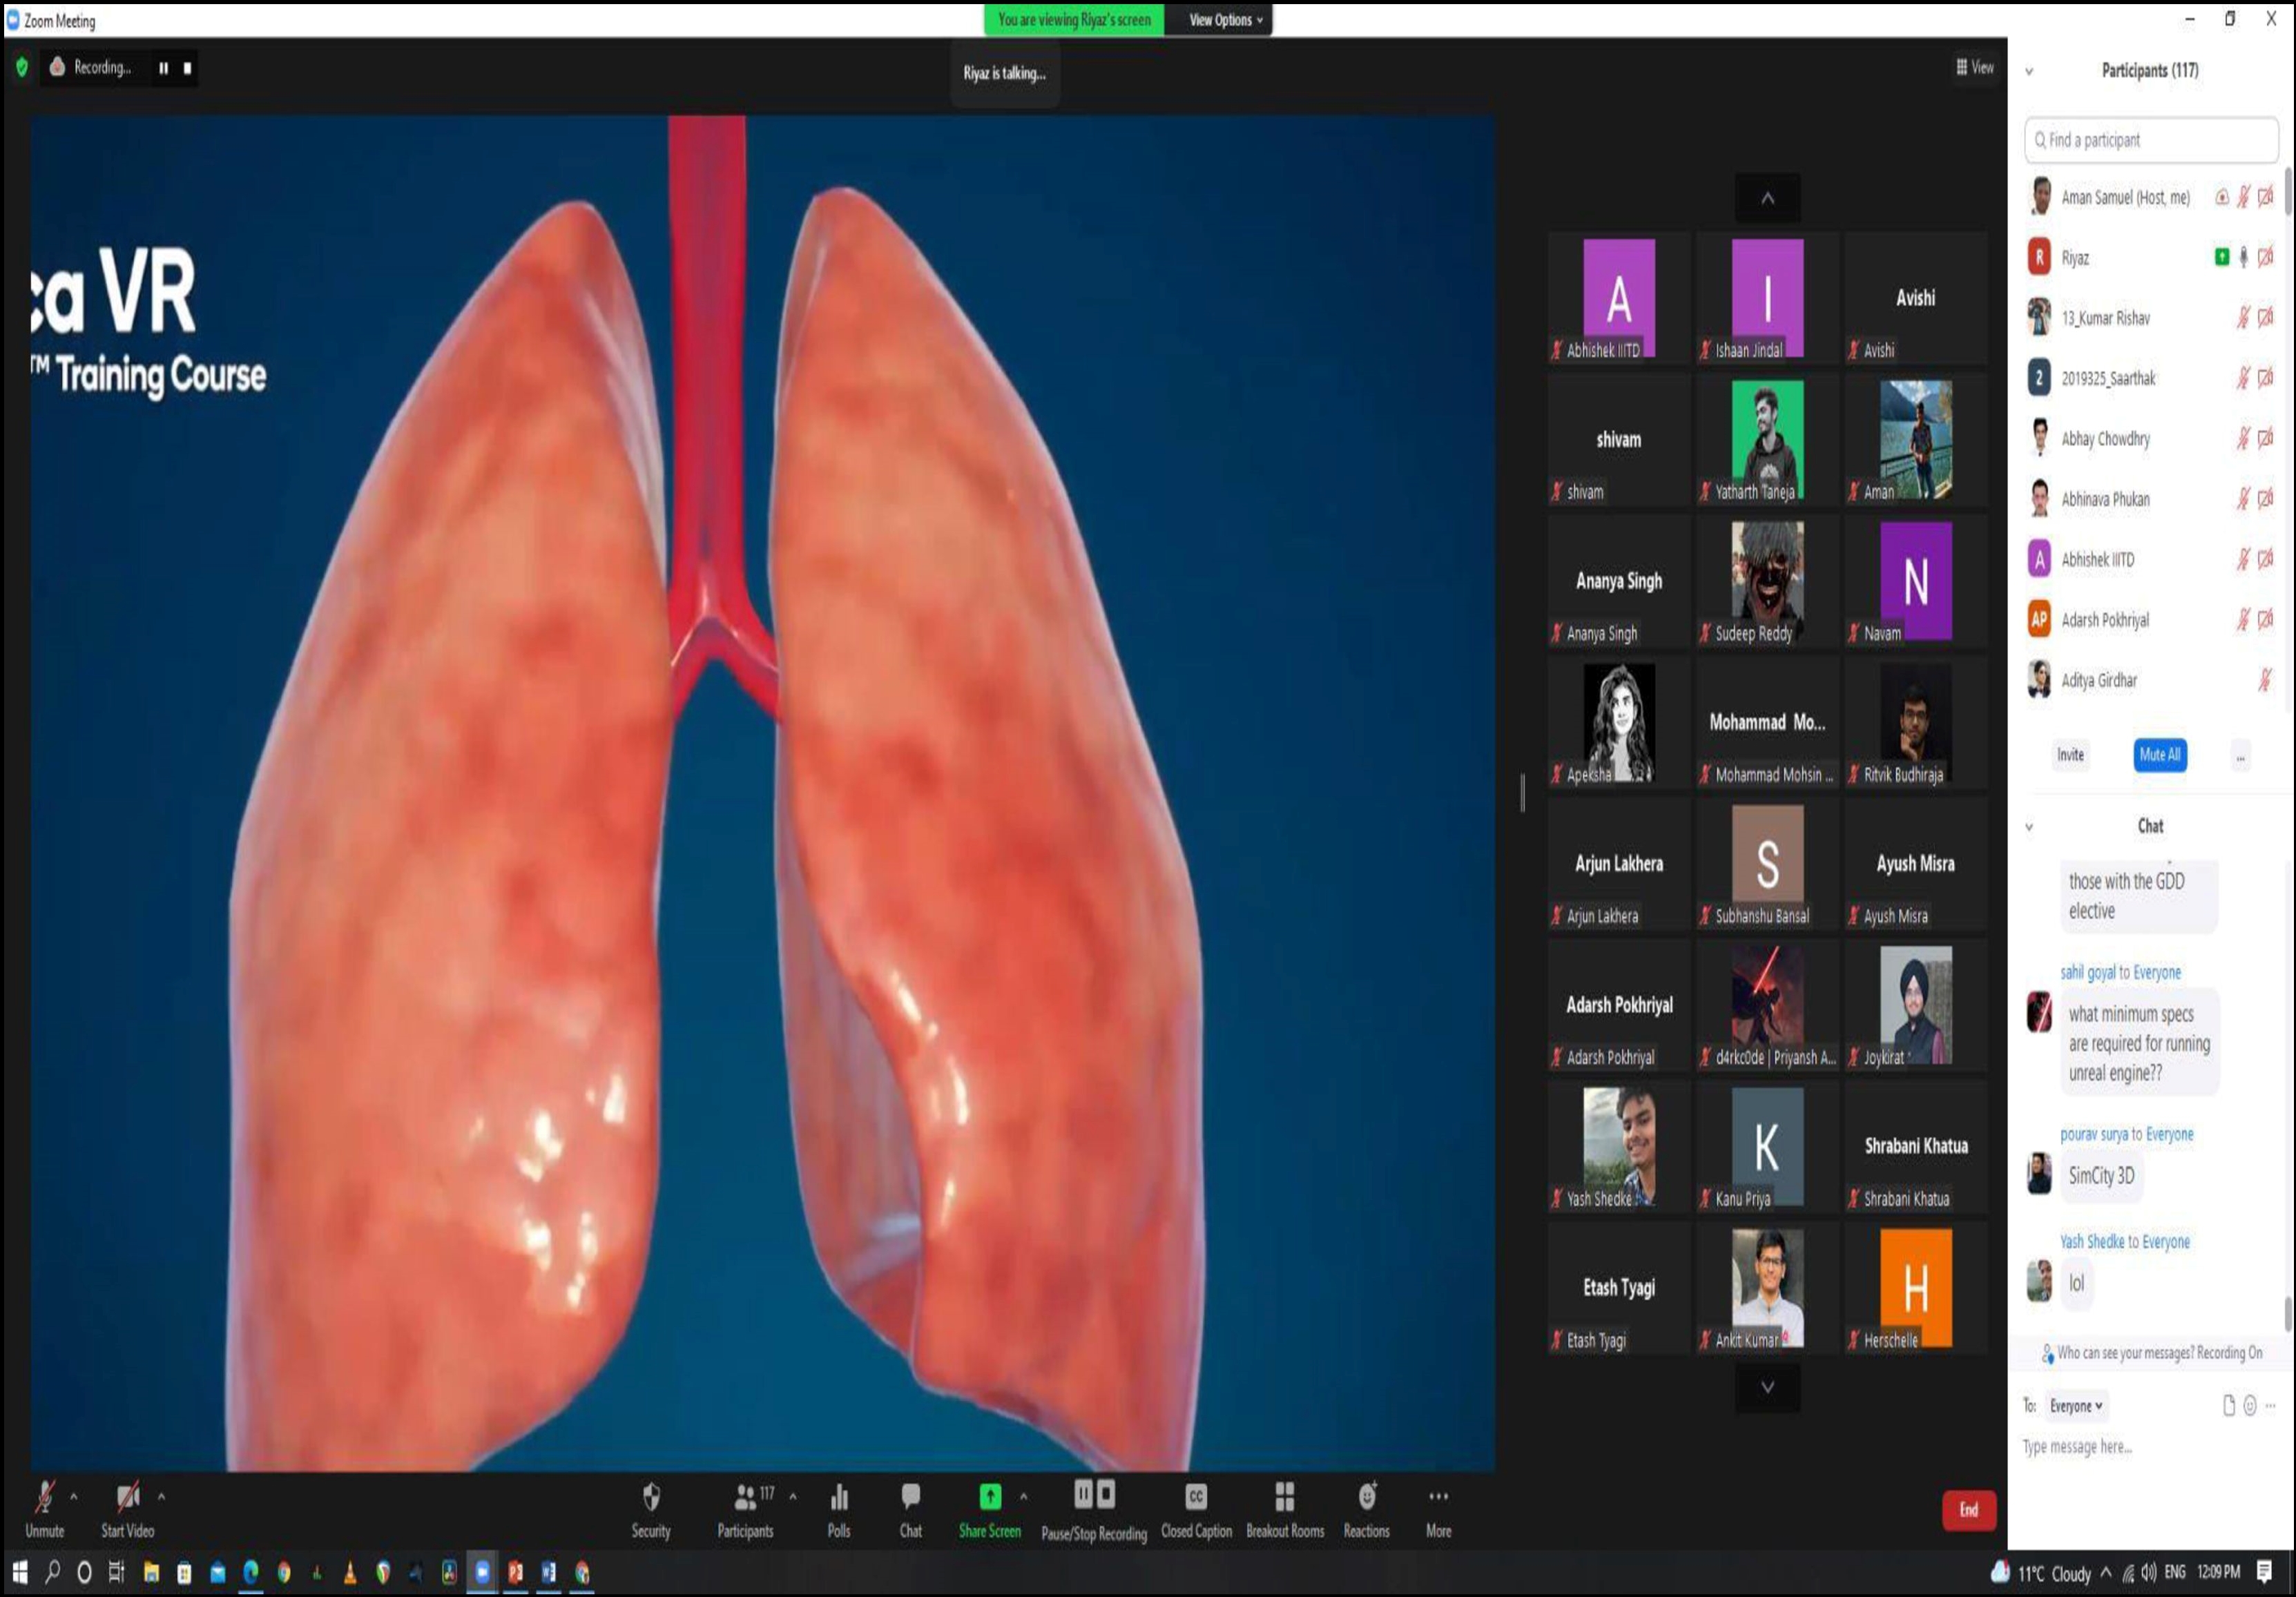The height and width of the screenshot is (1597, 2296).
Task: Open the Windows Start menu
Action: pos(20,1573)
